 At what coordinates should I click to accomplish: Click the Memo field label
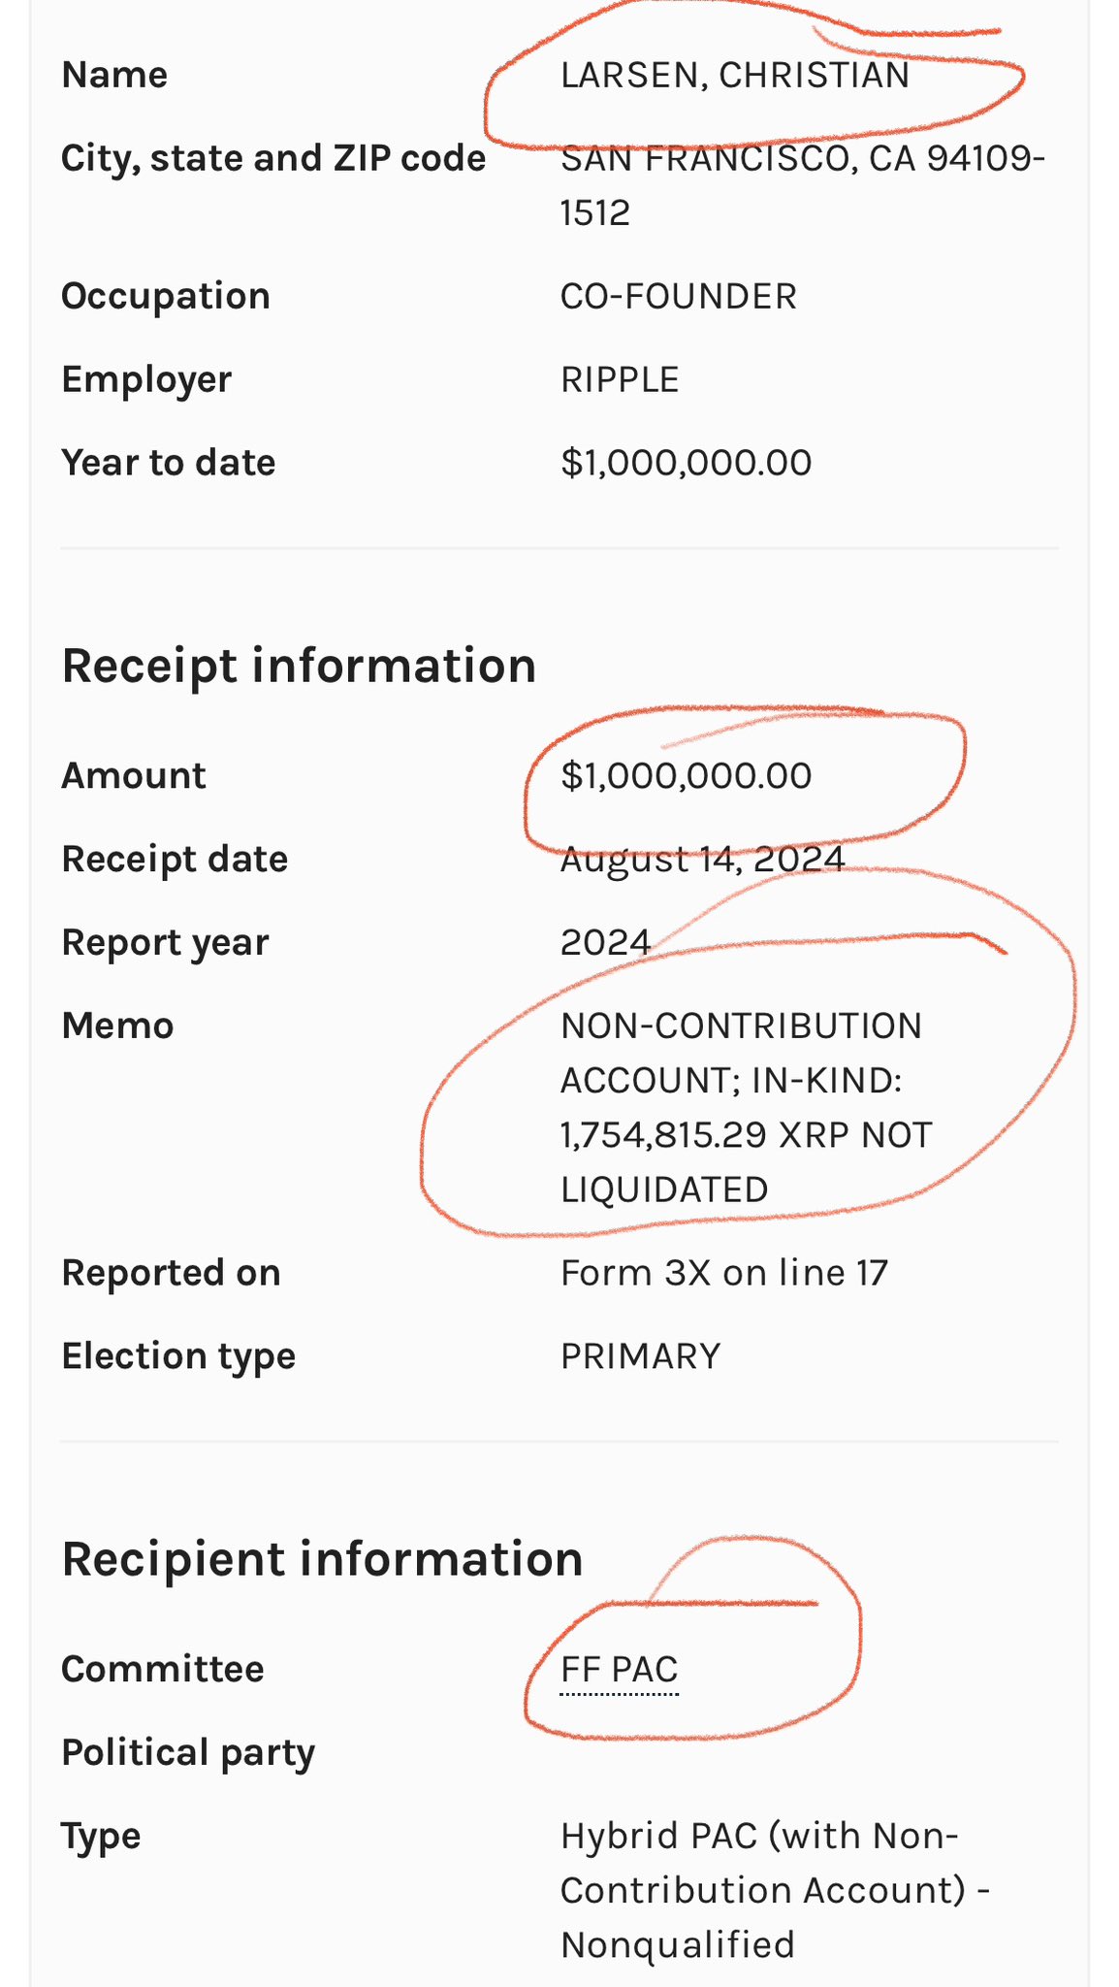point(117,1026)
